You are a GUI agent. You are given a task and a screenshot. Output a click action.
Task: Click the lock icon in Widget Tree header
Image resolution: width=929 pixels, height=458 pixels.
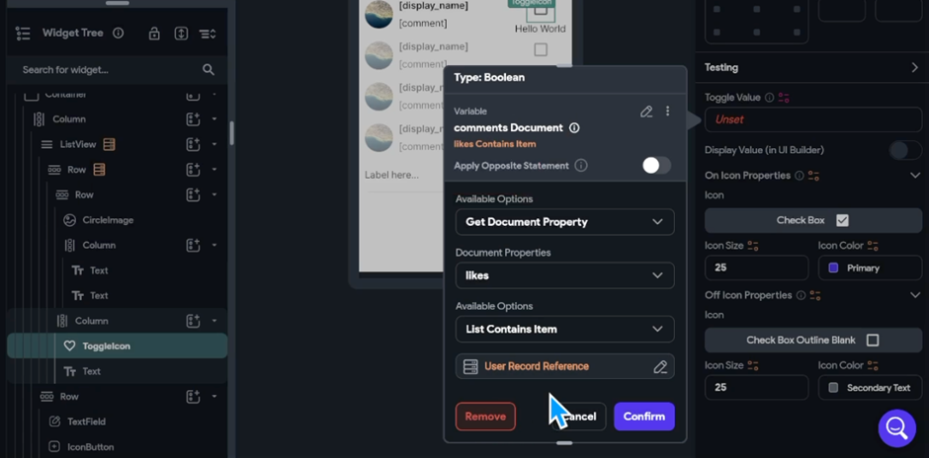(x=154, y=34)
